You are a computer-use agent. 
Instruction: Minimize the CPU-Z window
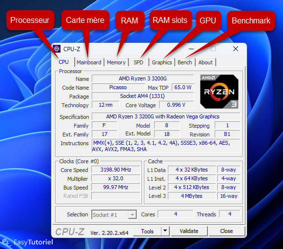[x=191, y=49]
